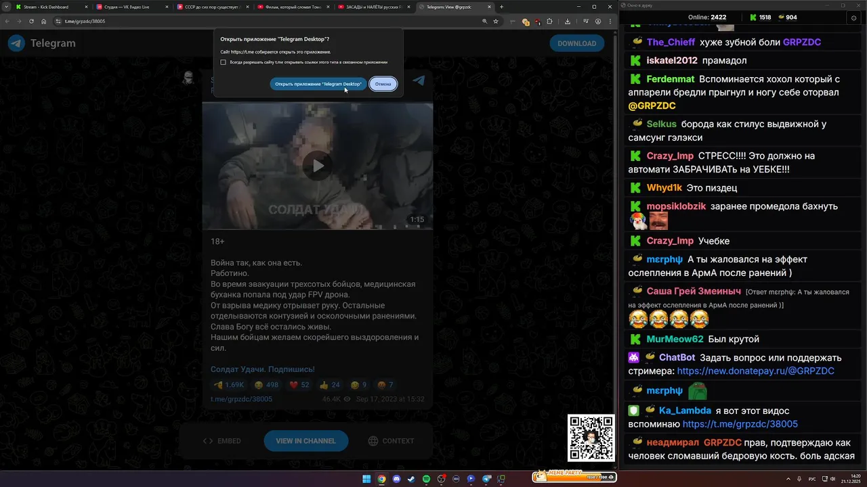Check always allow t.me to open links
The height and width of the screenshot is (487, 867).
click(x=224, y=62)
